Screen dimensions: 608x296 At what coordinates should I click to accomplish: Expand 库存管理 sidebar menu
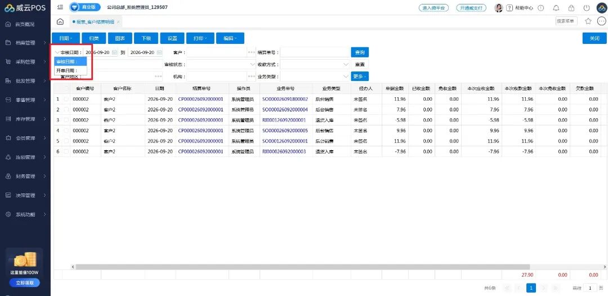point(25,119)
